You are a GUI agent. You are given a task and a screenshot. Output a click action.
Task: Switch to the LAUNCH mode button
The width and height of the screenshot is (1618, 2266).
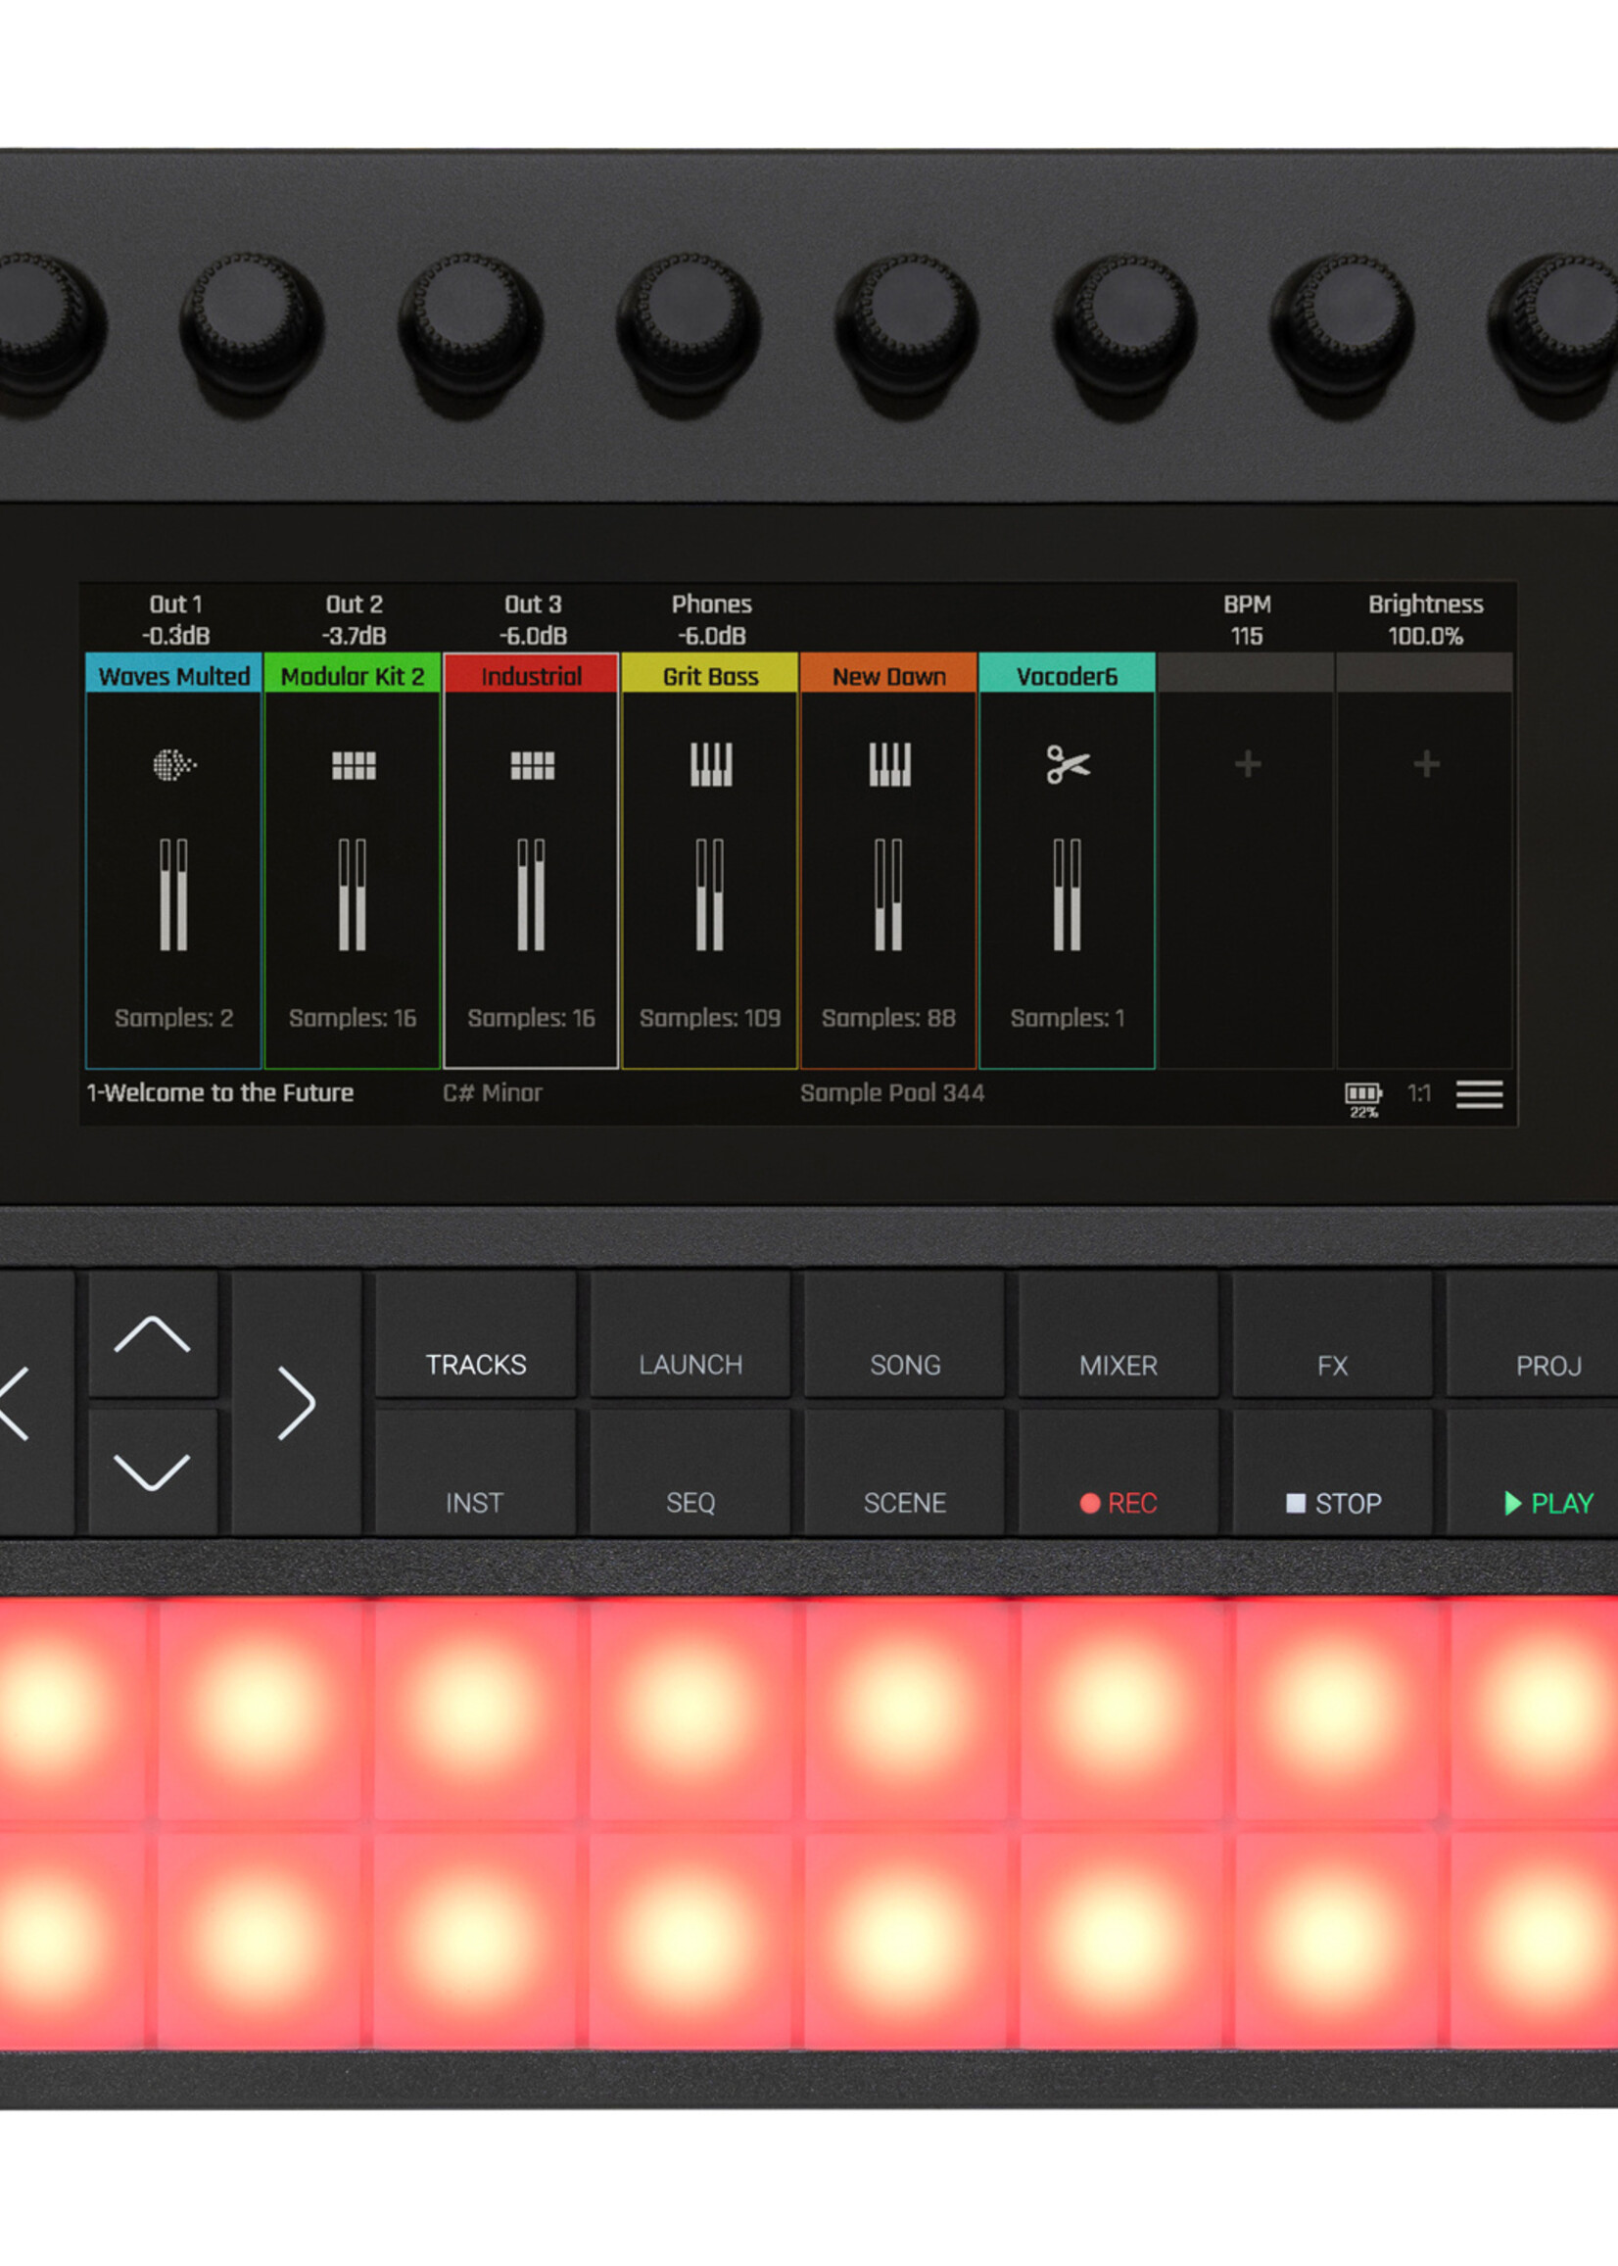point(690,1334)
